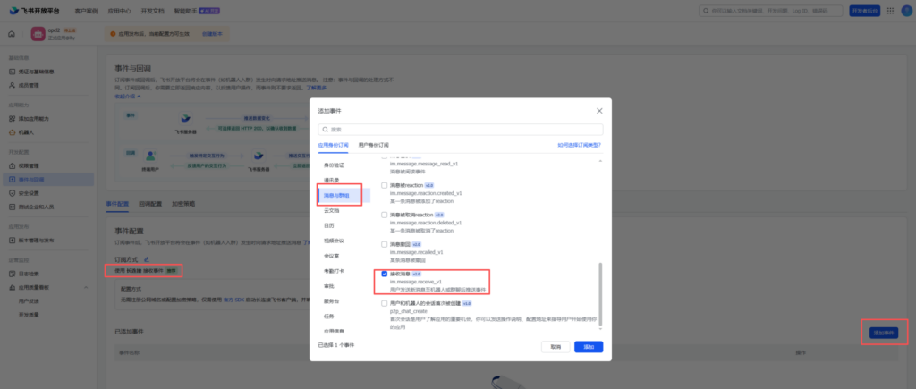Select 云文档 in event category list
Viewport: 916px width, 389px height.
pyautogui.click(x=333, y=210)
